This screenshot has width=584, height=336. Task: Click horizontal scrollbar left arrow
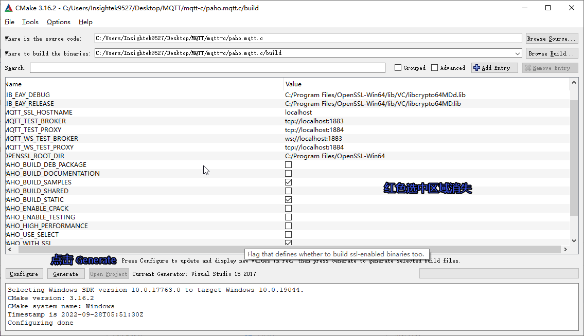[10, 249]
